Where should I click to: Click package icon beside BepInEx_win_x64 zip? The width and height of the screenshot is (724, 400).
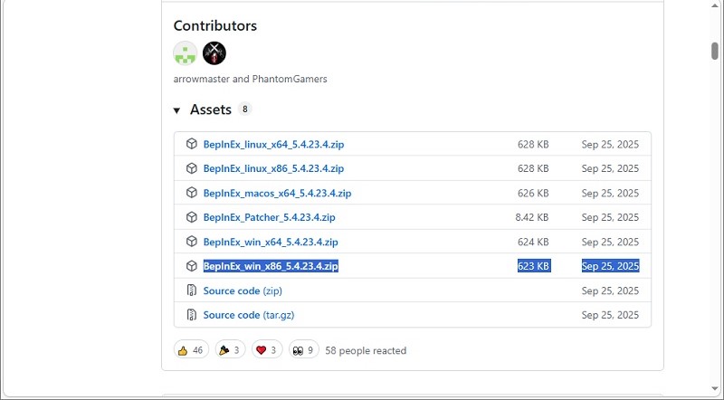[192, 242]
